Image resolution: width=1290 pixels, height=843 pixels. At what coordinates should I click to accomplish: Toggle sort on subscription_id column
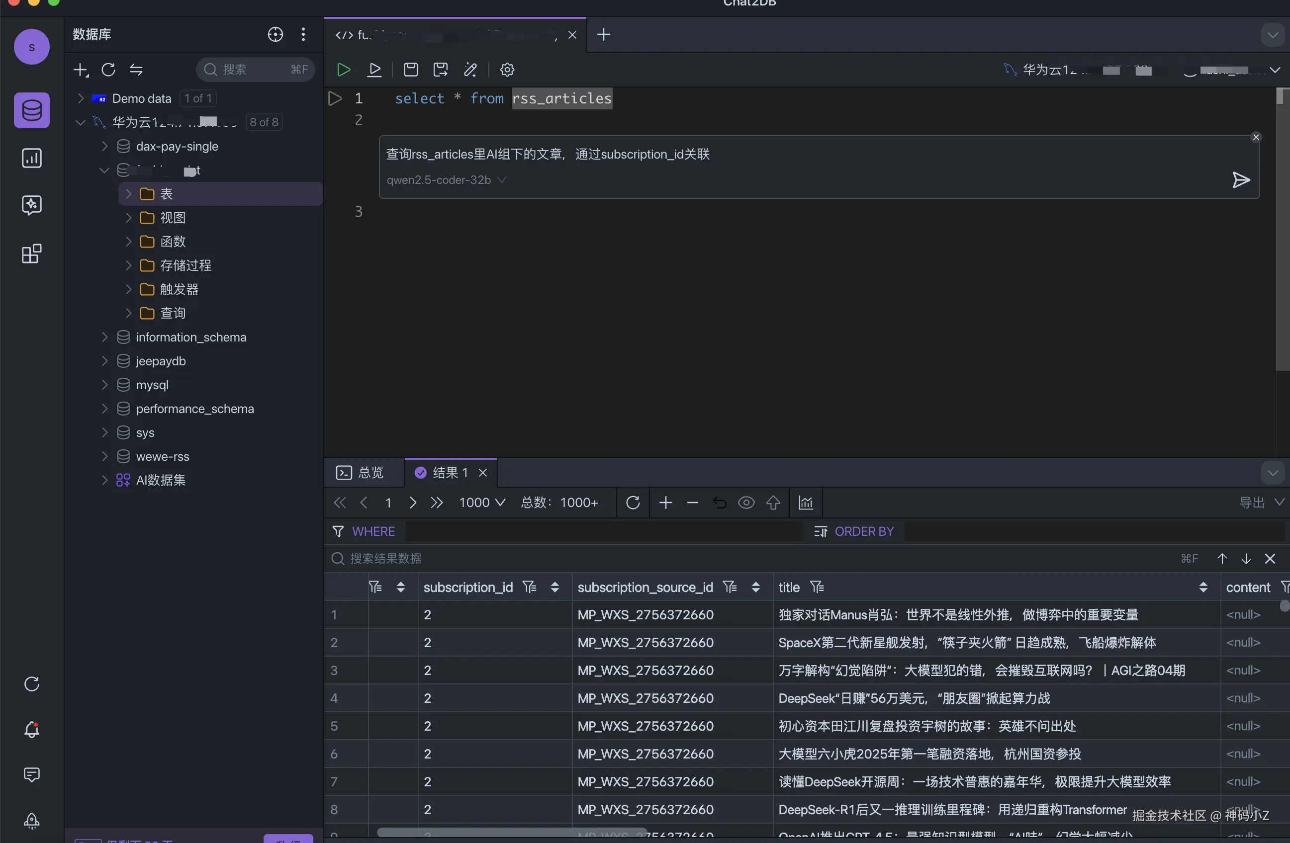554,588
